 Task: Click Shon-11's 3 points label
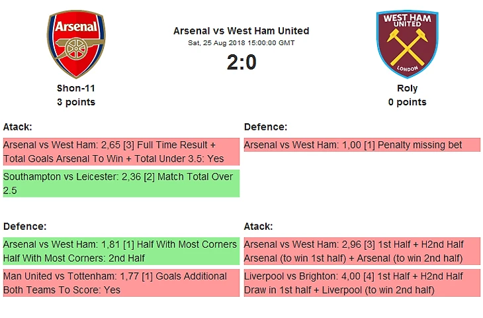(x=76, y=102)
